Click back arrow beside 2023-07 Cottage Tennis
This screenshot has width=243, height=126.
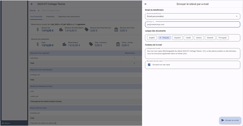click(32, 4)
